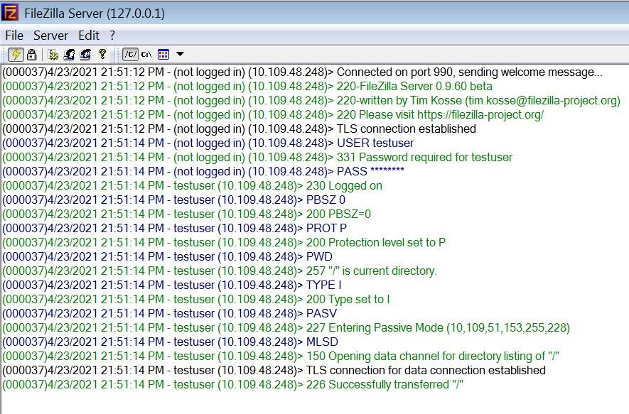
Task: Select log line 'PROT P'
Action: 175,229
